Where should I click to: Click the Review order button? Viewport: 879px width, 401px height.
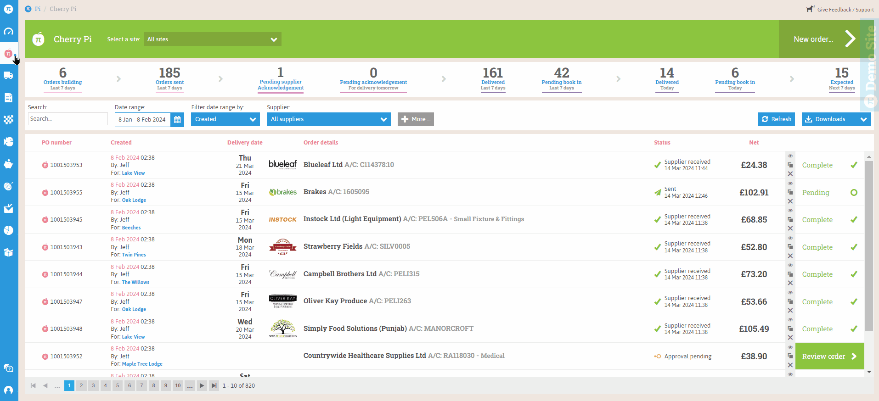point(829,356)
